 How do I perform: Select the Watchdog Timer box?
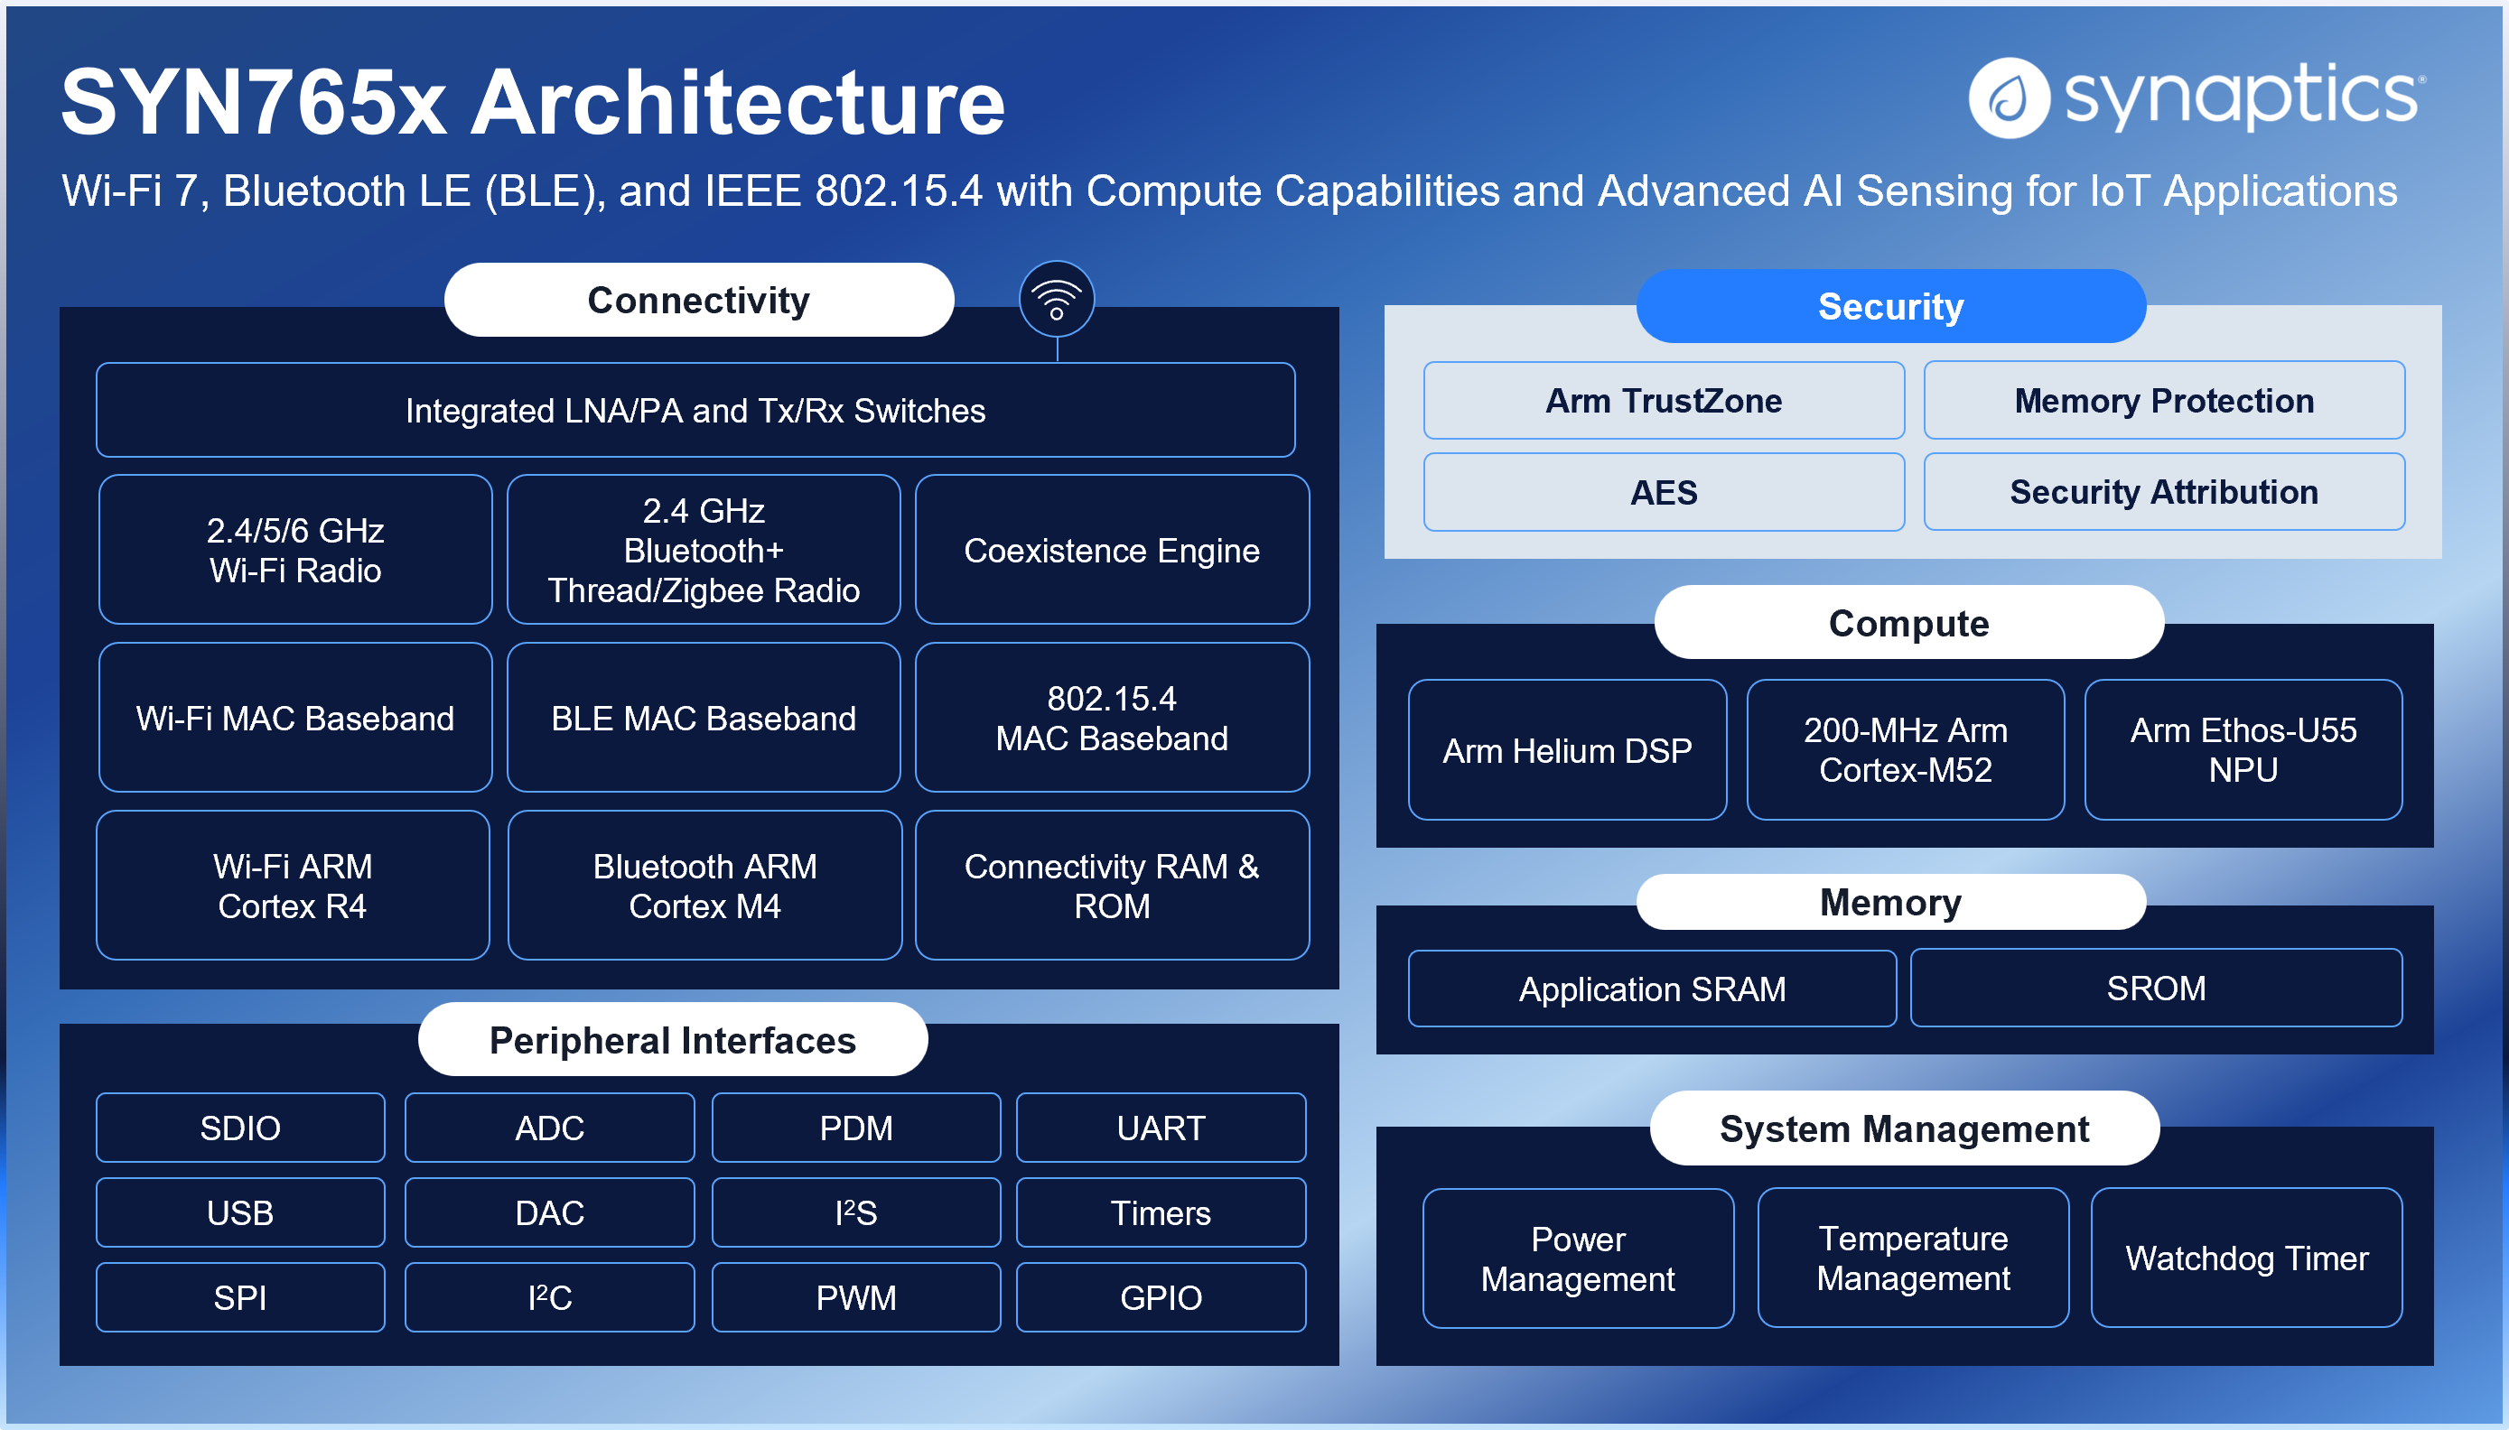(2245, 1258)
